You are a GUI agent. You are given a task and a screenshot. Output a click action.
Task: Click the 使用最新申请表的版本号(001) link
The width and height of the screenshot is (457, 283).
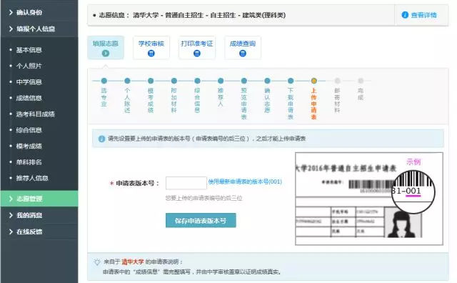(x=245, y=182)
